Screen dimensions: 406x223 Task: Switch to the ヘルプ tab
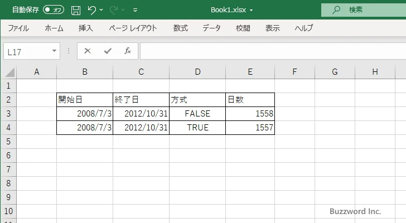tap(304, 28)
